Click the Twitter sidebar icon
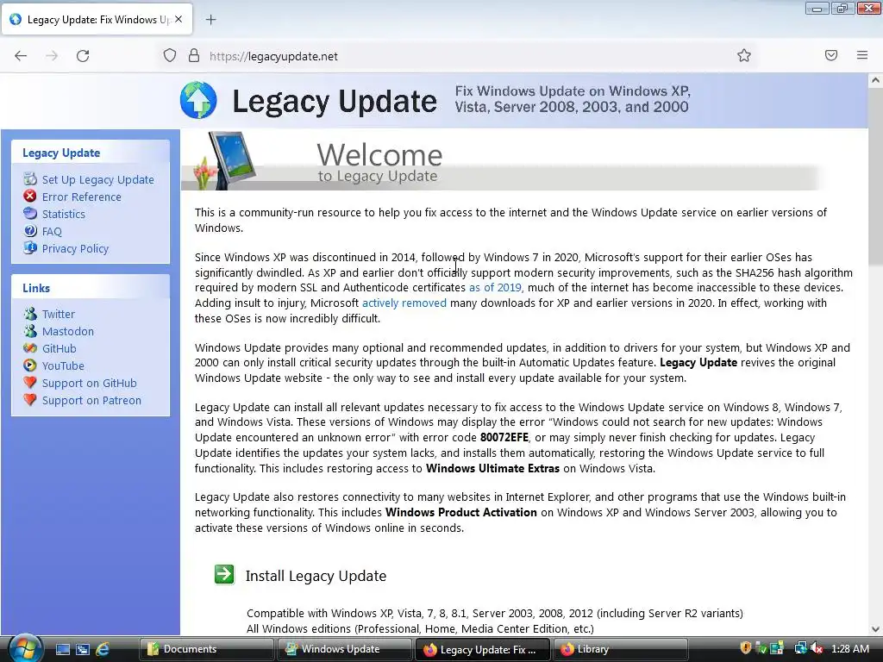 [30, 314]
